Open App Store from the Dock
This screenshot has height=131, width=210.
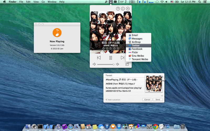119,126
